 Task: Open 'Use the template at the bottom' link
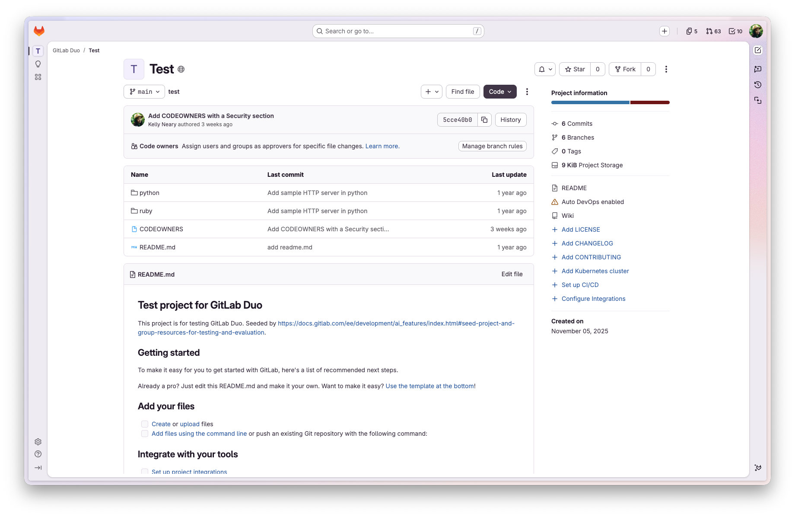point(429,386)
